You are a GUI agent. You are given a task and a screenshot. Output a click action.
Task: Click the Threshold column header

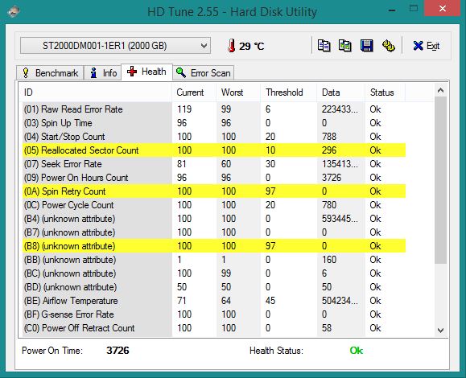289,92
